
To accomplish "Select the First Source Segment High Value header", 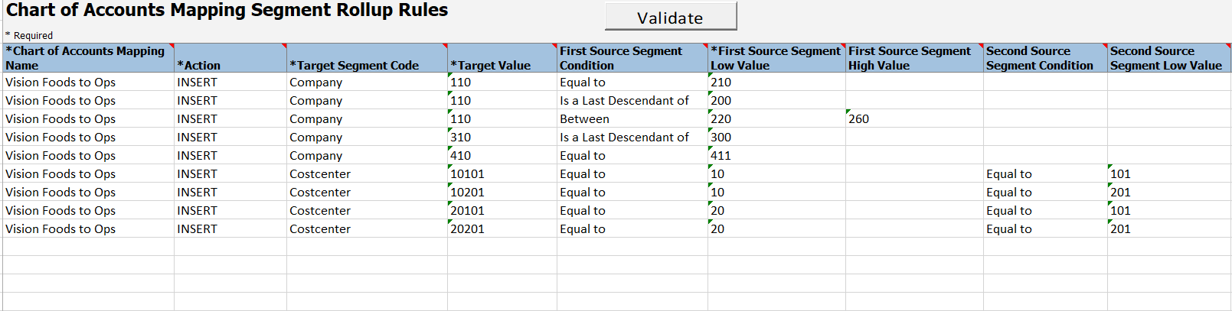I will [x=913, y=58].
